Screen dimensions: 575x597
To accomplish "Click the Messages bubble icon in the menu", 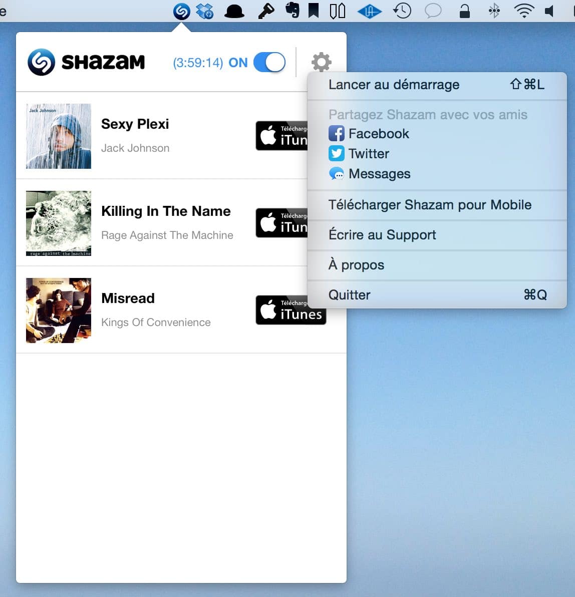I will point(336,174).
